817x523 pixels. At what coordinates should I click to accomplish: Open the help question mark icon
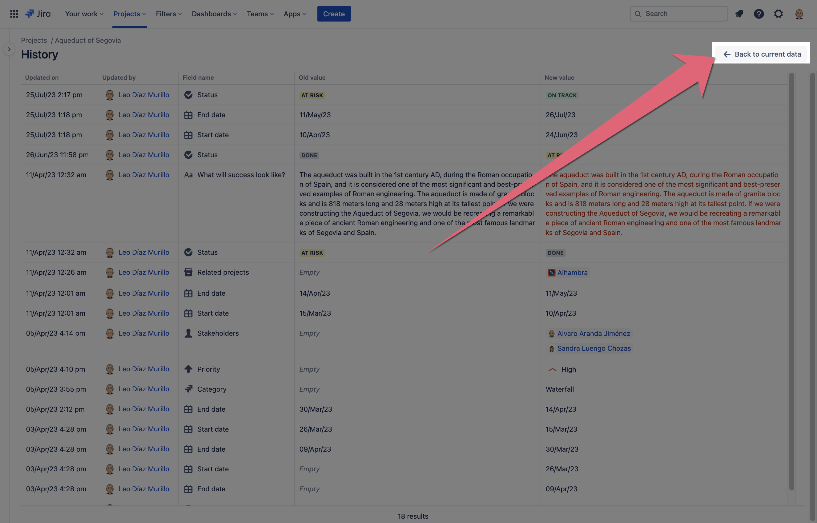pyautogui.click(x=759, y=14)
